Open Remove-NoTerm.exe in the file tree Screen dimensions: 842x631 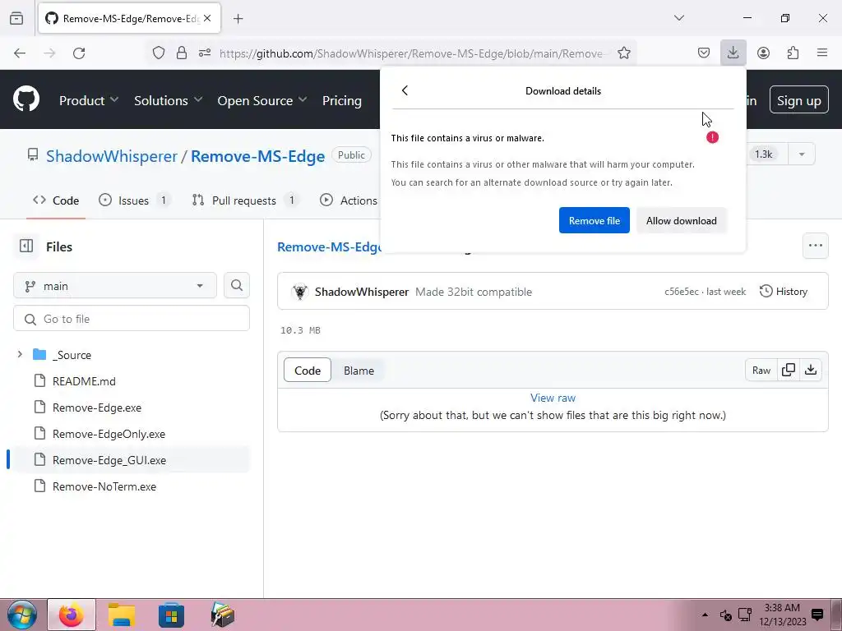click(104, 486)
